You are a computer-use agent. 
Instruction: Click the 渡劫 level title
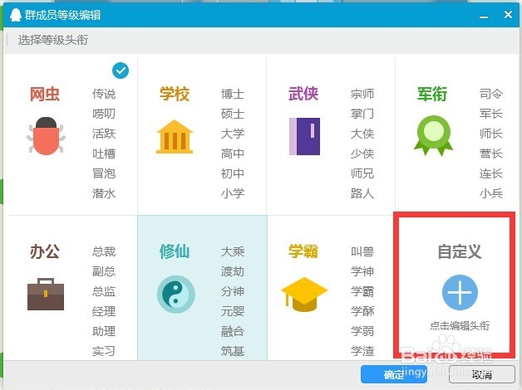pyautogui.click(x=233, y=271)
